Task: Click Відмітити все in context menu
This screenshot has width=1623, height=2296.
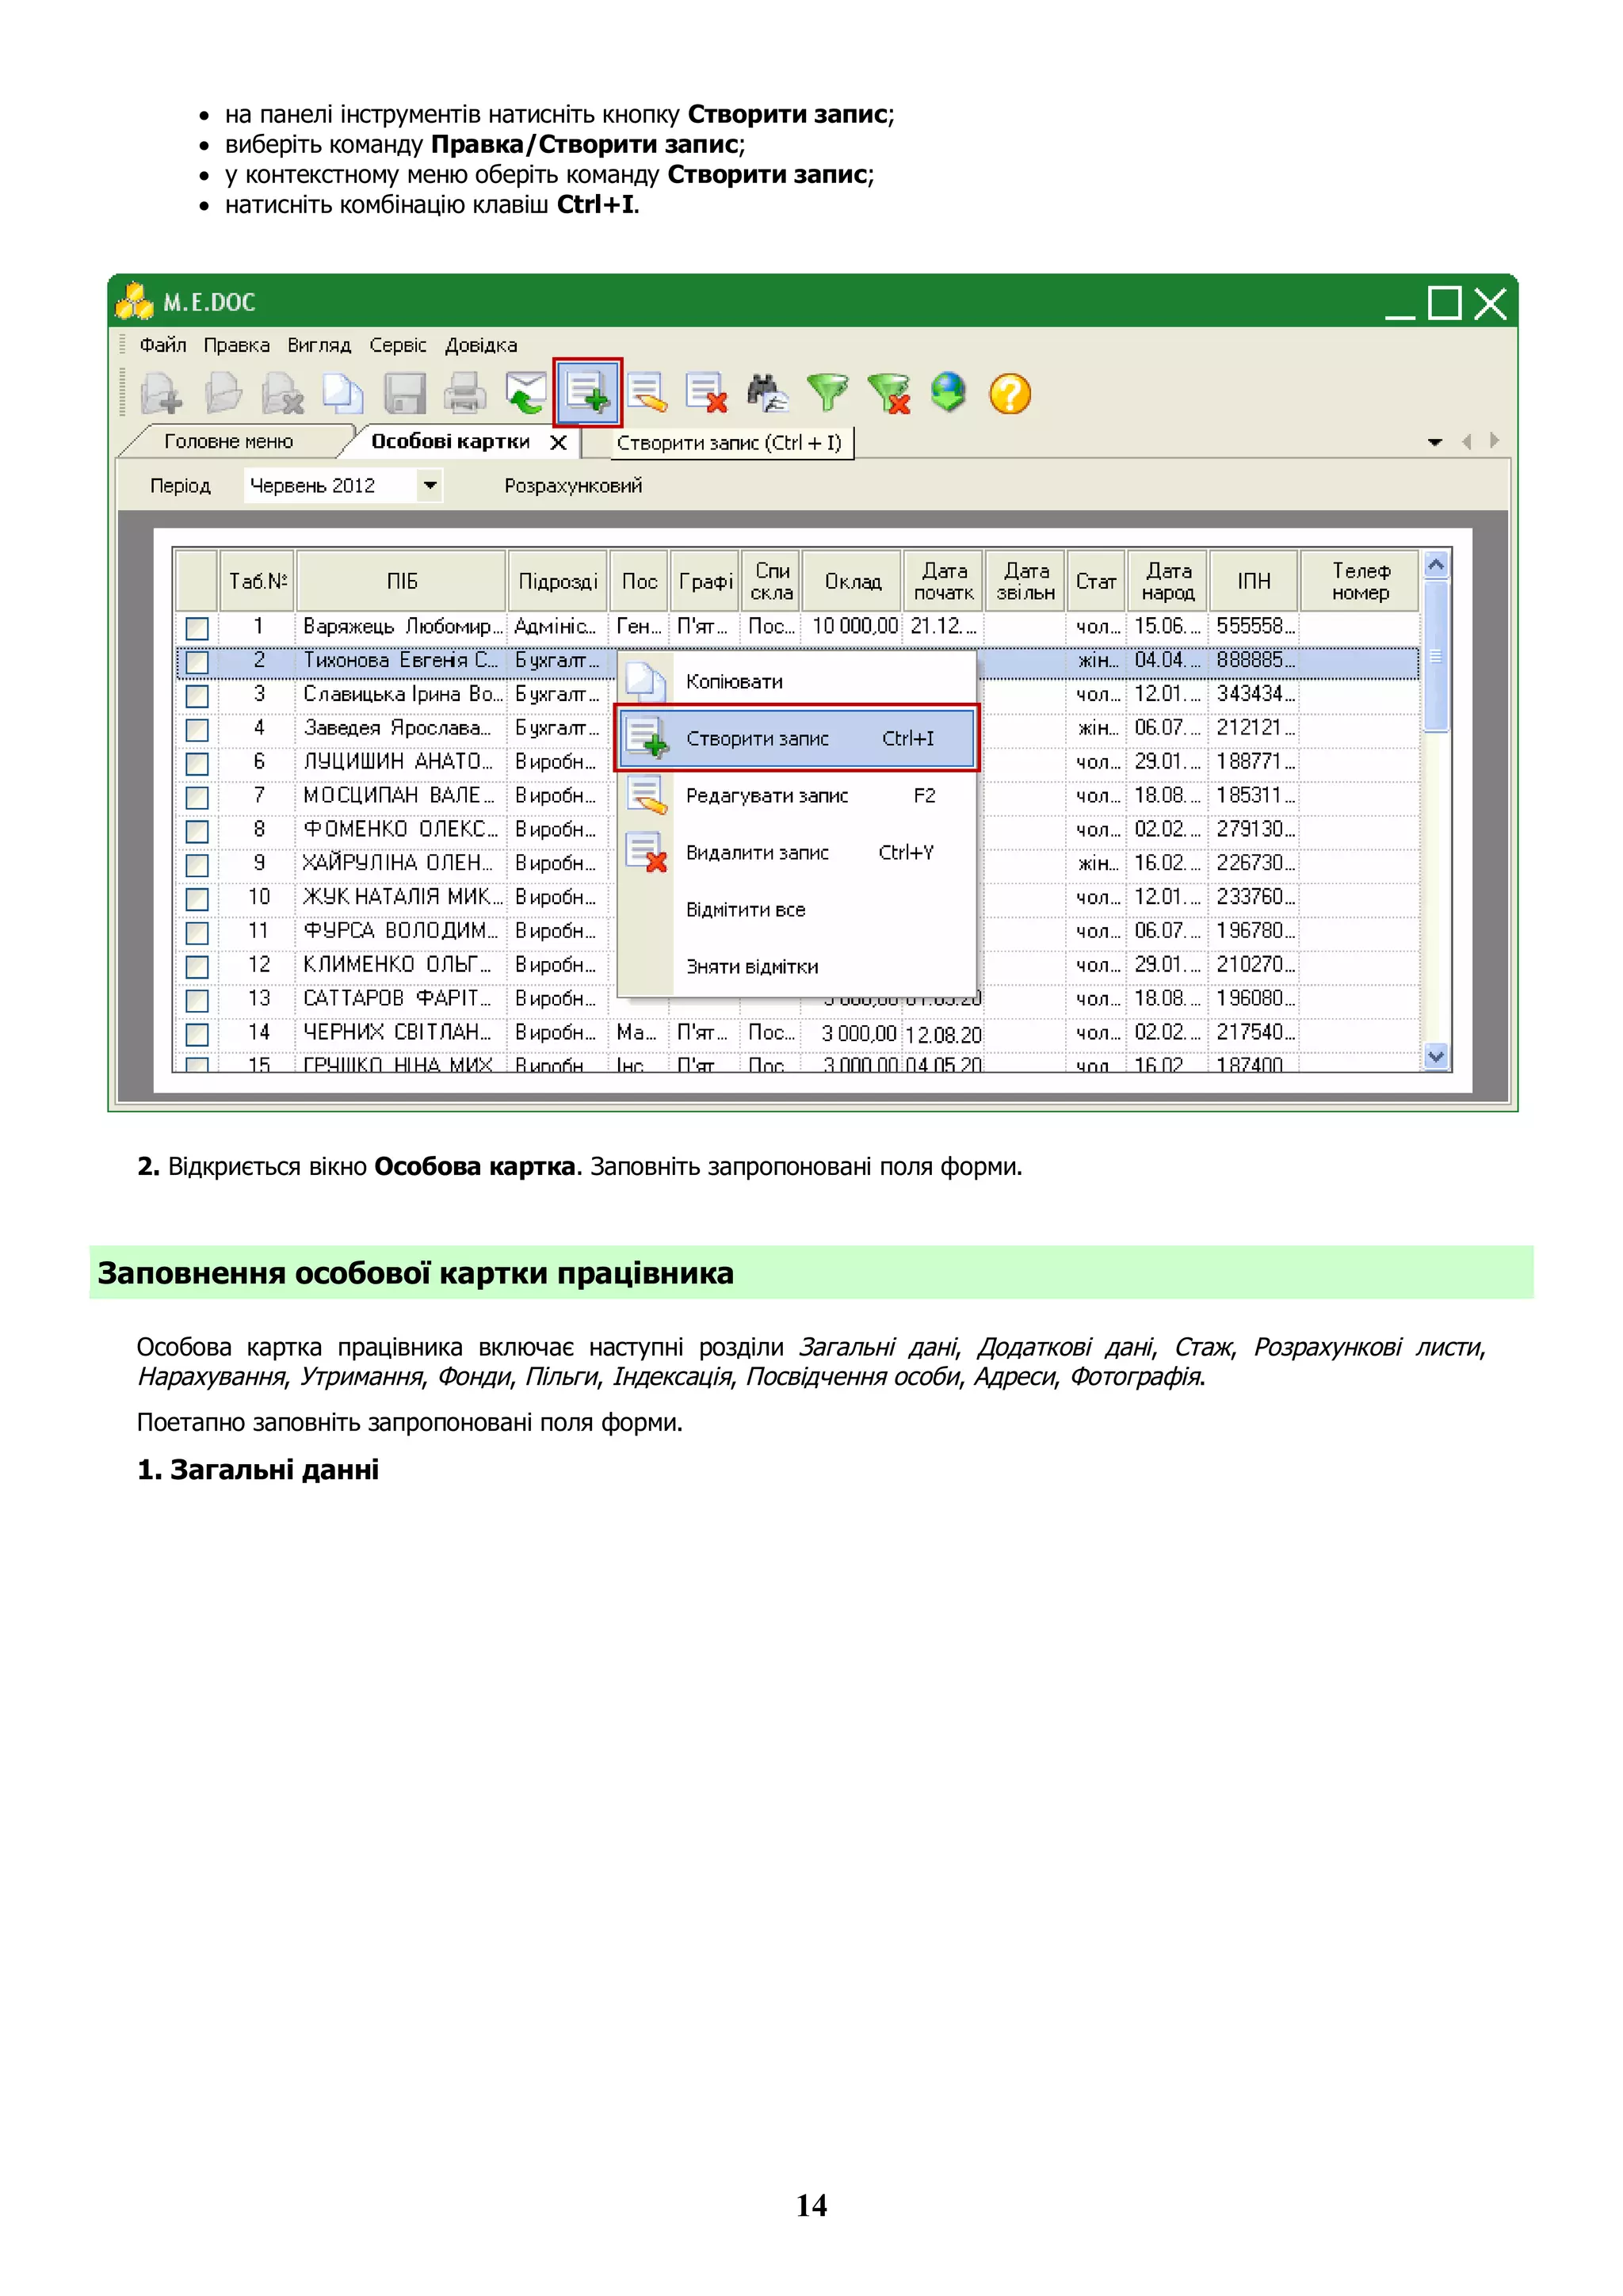Action: tap(745, 910)
